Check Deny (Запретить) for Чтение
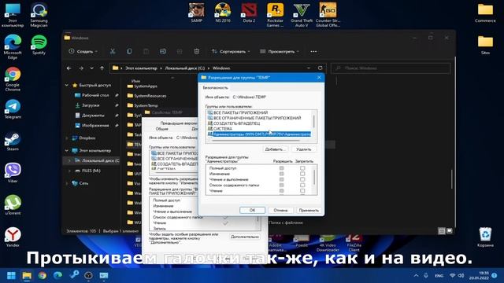The image size is (504, 283). 302,190
